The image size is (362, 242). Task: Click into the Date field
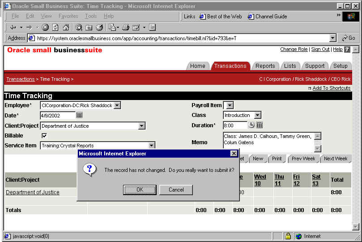tap(58, 115)
